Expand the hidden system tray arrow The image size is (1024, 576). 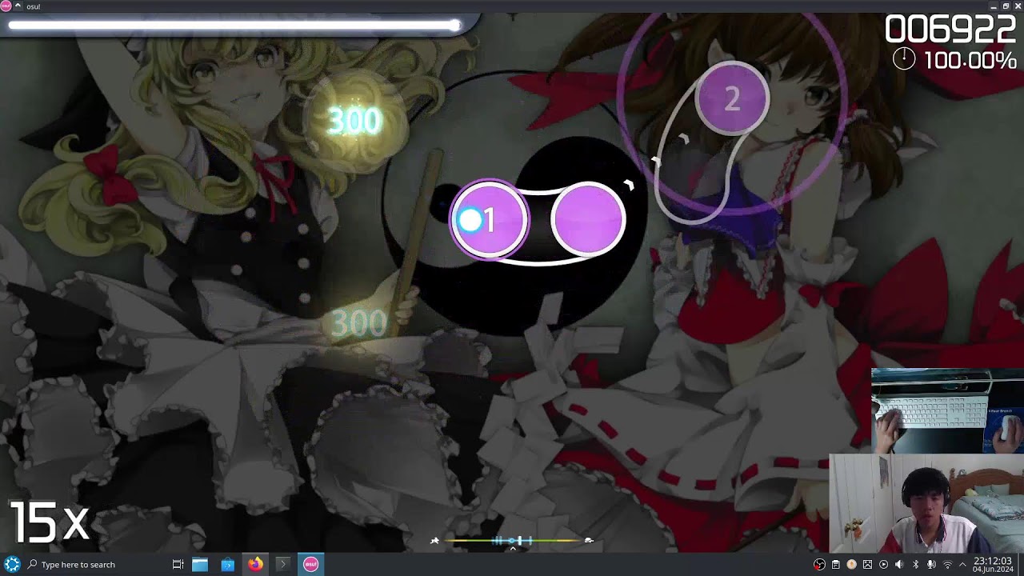click(962, 565)
